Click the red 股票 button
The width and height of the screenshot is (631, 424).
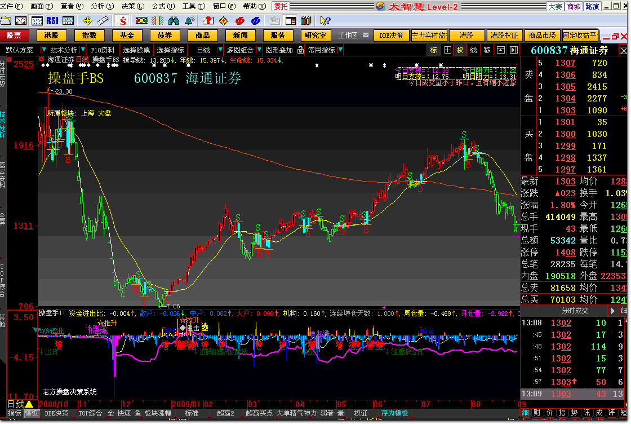[x=14, y=36]
